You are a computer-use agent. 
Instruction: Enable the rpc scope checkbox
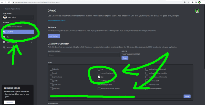coord(99,69)
